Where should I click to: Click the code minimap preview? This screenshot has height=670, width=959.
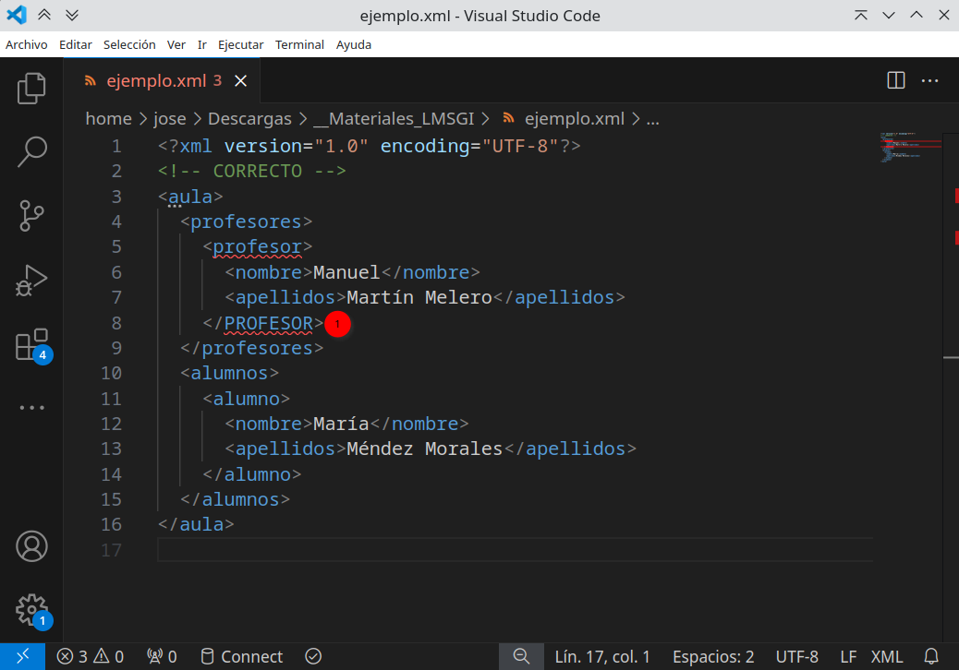910,147
